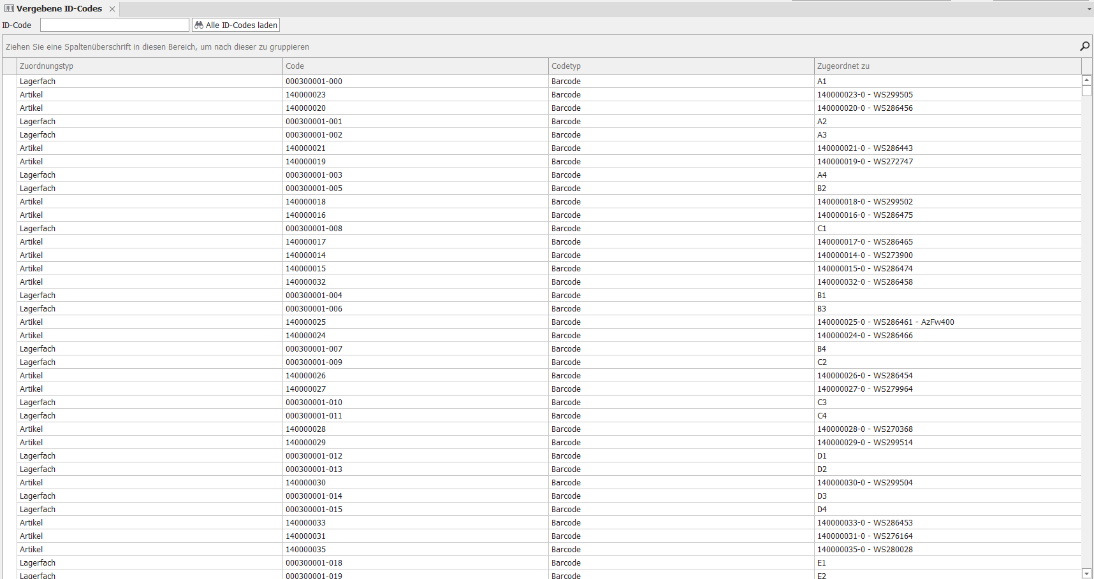Click the scrollbar up arrow
Viewport: 1094px width, 579px height.
pos(1087,80)
